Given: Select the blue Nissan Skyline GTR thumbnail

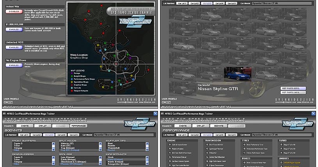Looking at the screenshot, I should pyautogui.click(x=238, y=75).
